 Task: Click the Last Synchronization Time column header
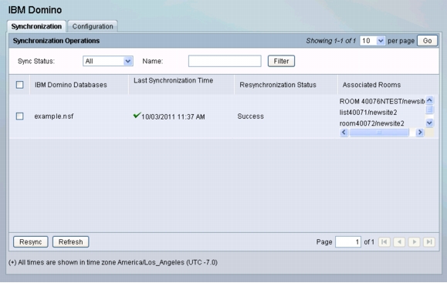[x=174, y=80]
